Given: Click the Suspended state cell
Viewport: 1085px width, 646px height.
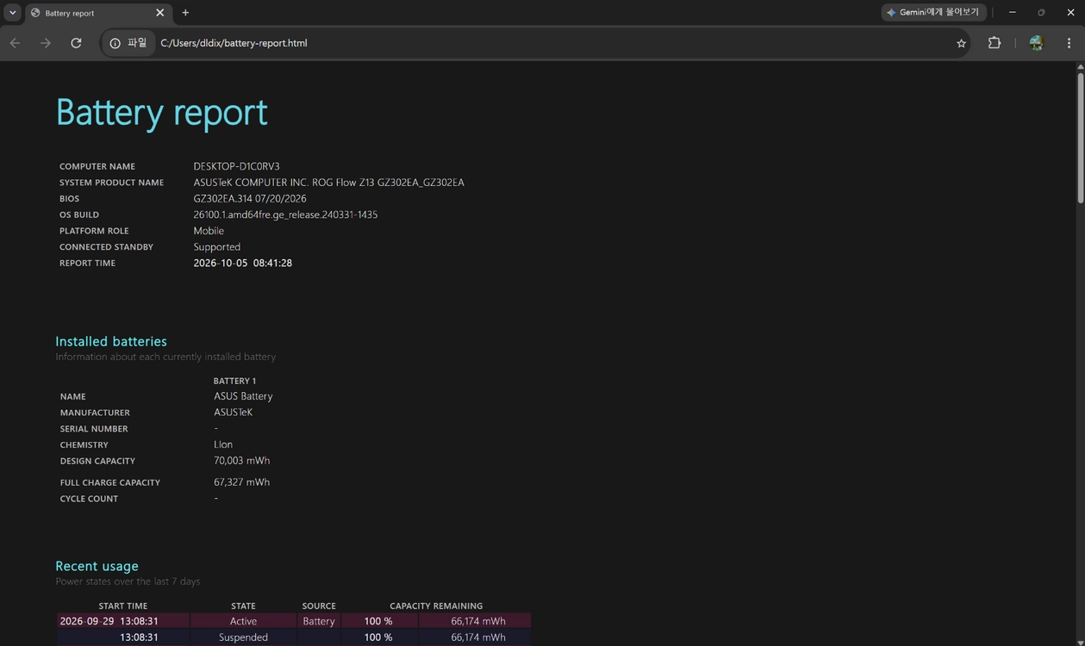Looking at the screenshot, I should click(243, 637).
